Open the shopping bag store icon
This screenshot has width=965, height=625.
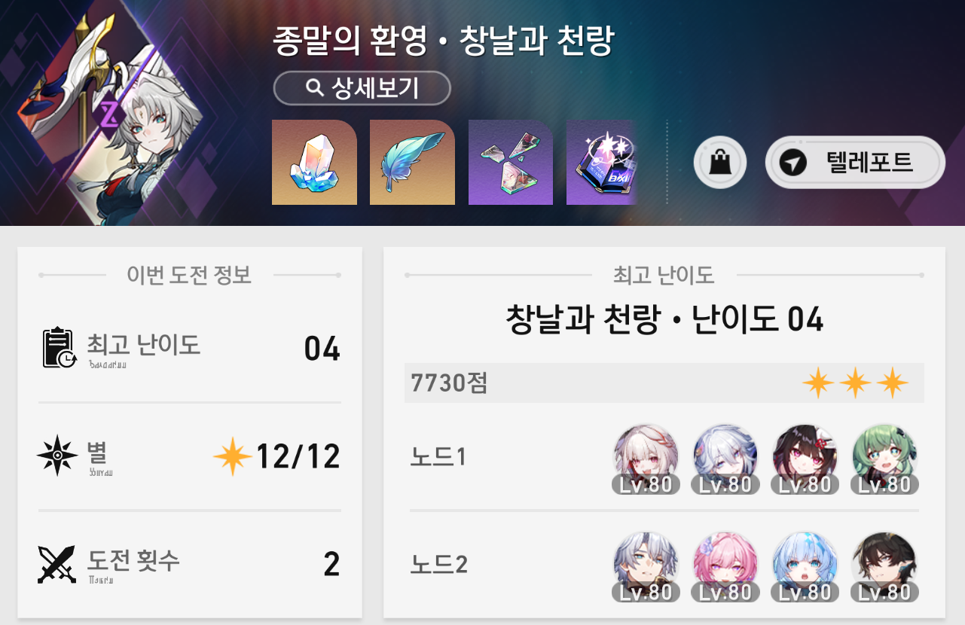pyautogui.click(x=719, y=162)
